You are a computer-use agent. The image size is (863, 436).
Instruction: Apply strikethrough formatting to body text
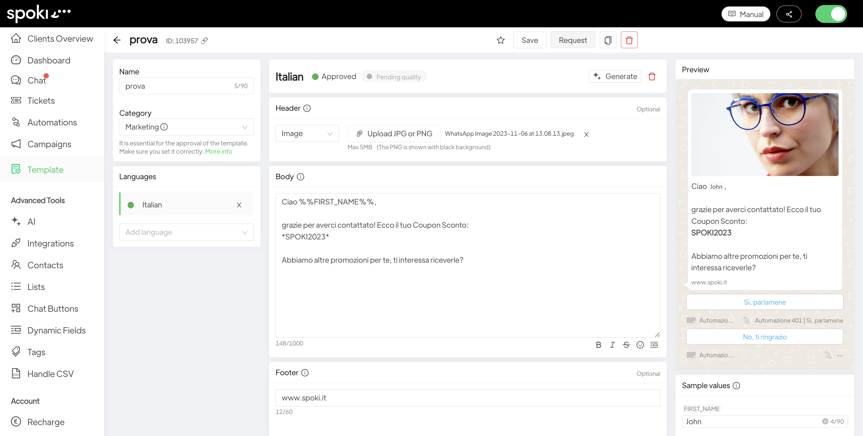click(x=626, y=345)
